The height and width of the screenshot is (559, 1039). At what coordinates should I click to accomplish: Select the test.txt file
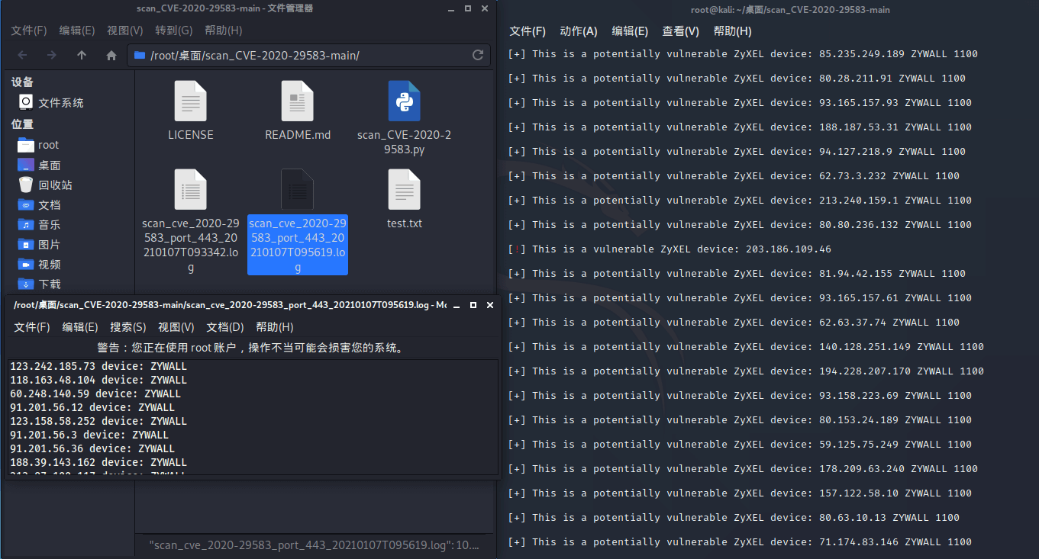click(x=404, y=191)
